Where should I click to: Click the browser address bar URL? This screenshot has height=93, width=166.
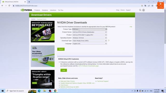coord(26,6)
